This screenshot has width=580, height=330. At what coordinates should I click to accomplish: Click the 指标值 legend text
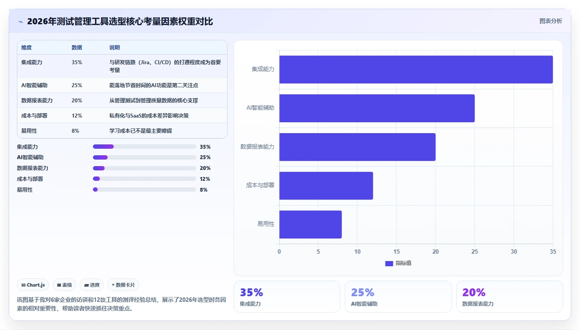[x=403, y=264]
